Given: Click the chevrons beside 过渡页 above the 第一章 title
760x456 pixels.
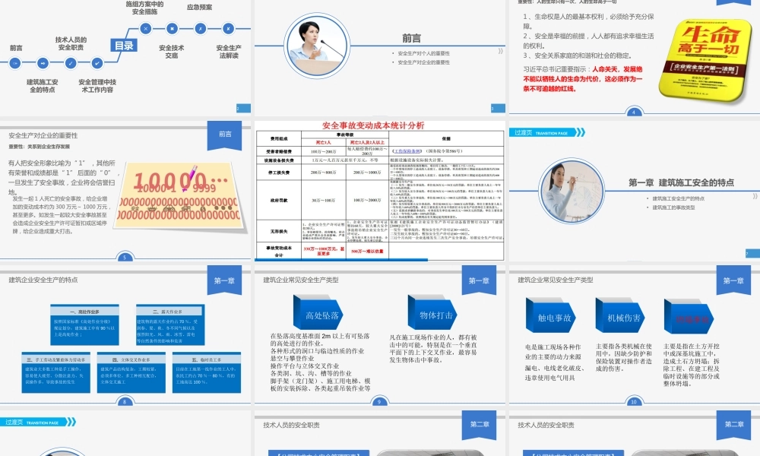Looking at the screenshot, I should tap(581, 132).
